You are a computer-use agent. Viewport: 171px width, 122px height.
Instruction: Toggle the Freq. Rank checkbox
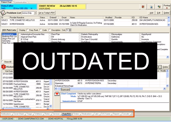27,30
